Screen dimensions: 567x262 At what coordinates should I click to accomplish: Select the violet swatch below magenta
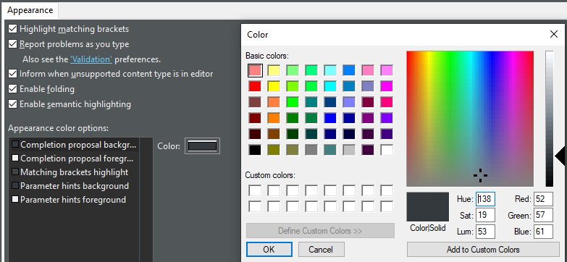click(387, 118)
